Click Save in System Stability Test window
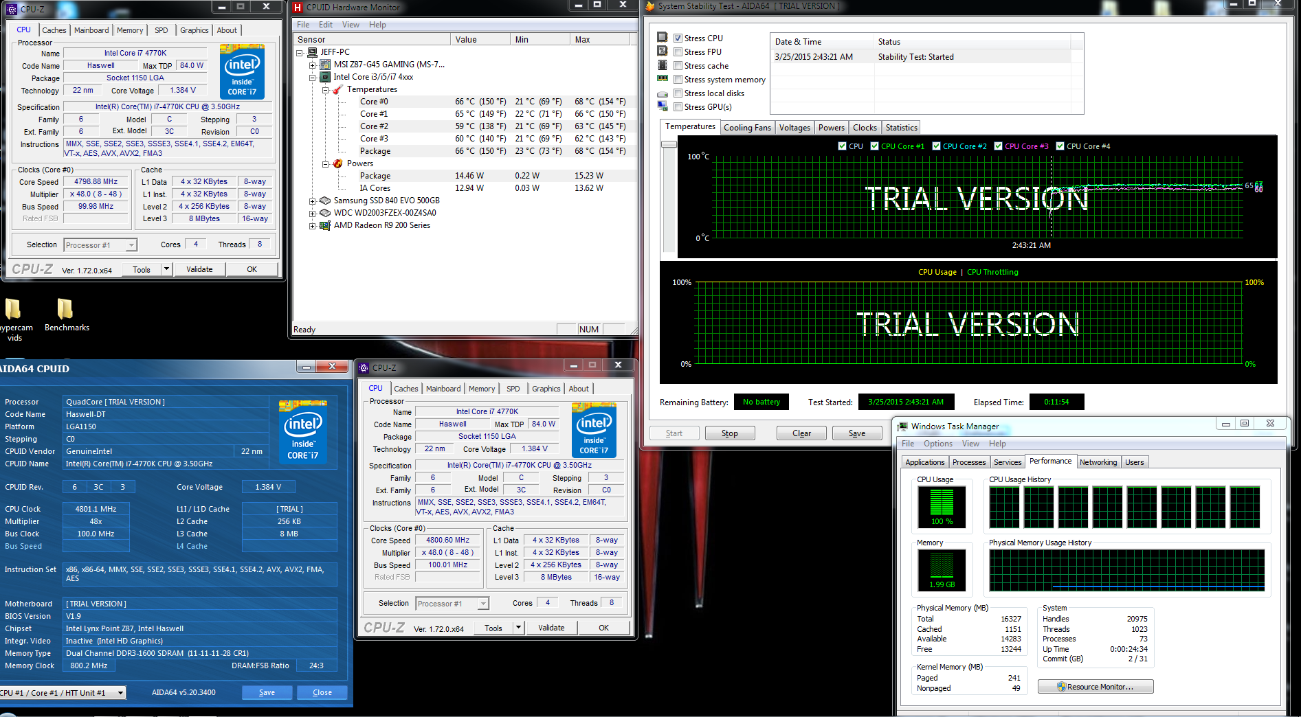The height and width of the screenshot is (717, 1301). coord(857,433)
